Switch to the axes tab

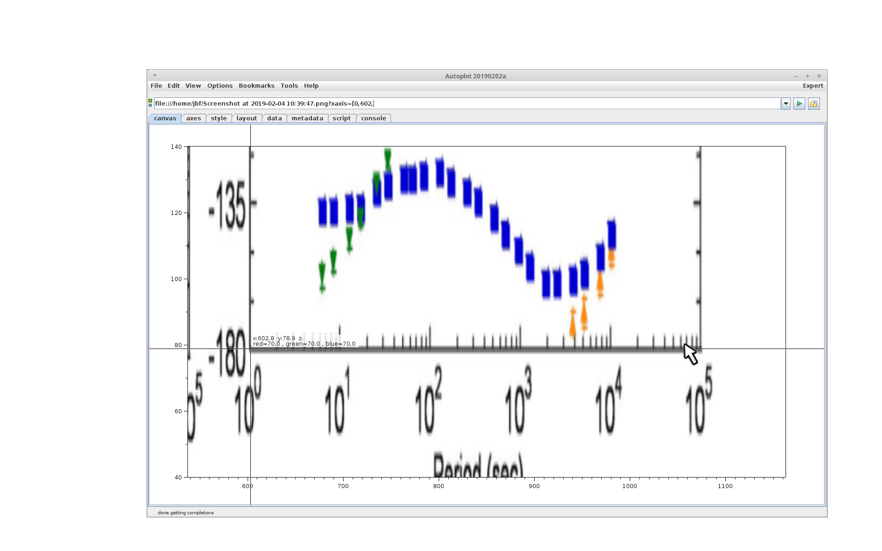click(x=193, y=118)
